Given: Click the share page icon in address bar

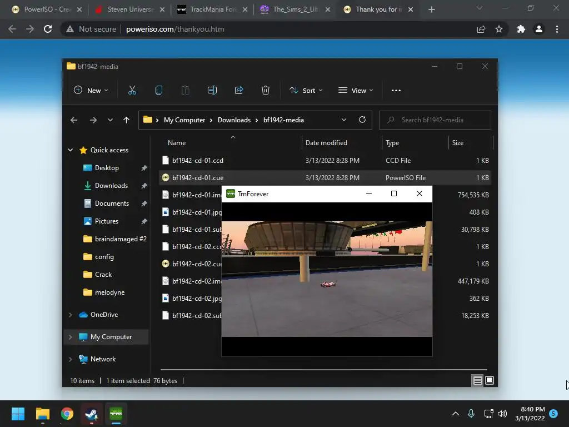Looking at the screenshot, I should pyautogui.click(x=481, y=29).
